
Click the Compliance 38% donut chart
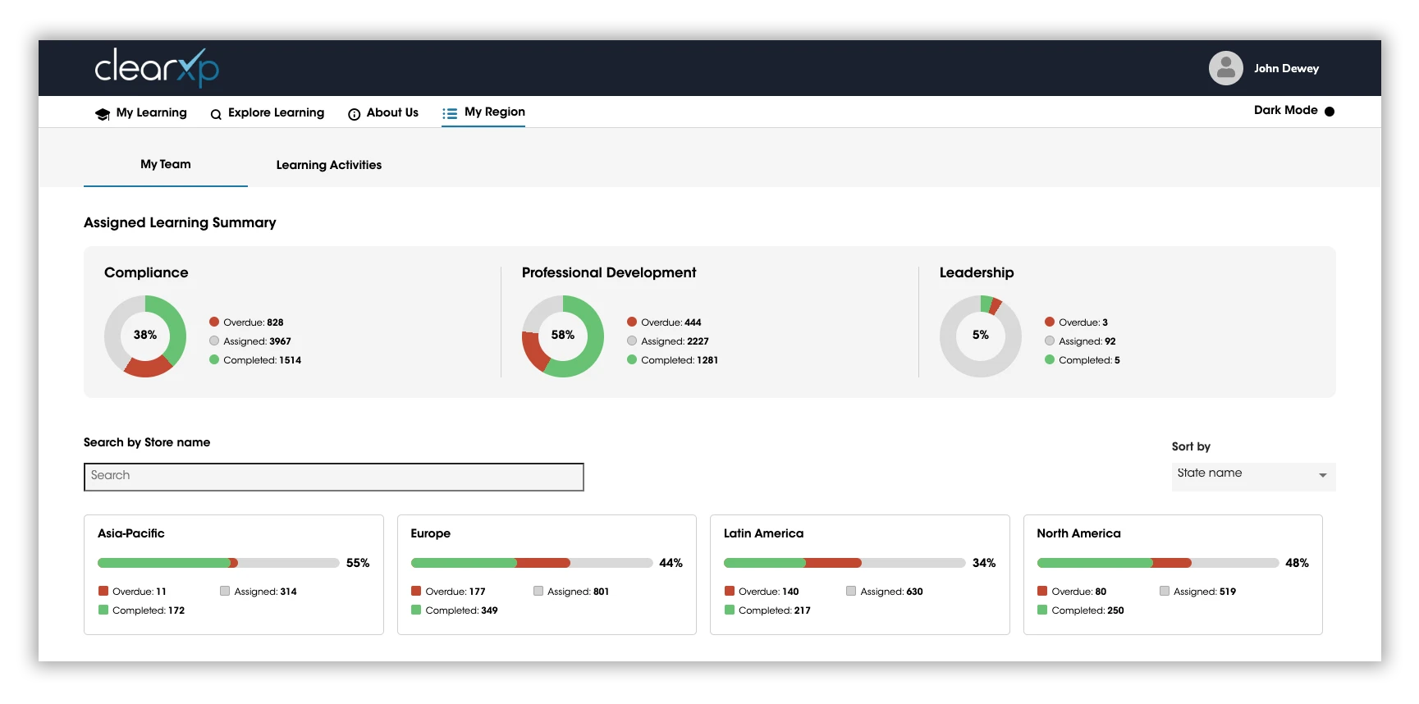pyautogui.click(x=145, y=336)
